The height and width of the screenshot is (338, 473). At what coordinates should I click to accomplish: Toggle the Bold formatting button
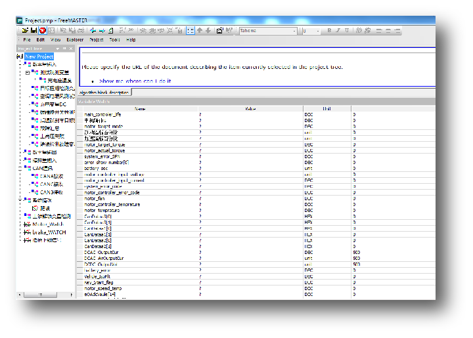[329, 30]
